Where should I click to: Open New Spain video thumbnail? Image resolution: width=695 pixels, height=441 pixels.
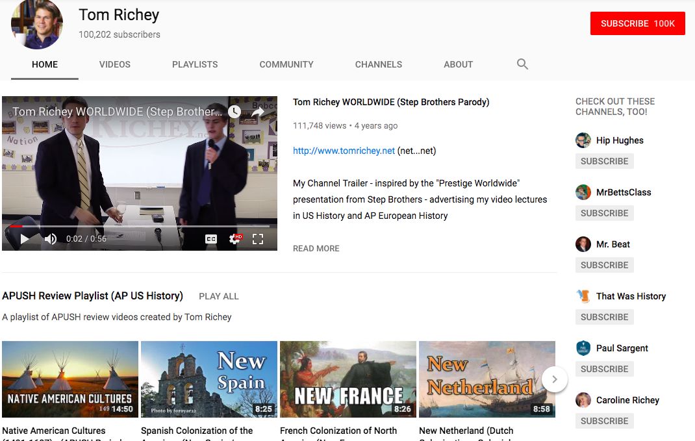[x=209, y=379]
